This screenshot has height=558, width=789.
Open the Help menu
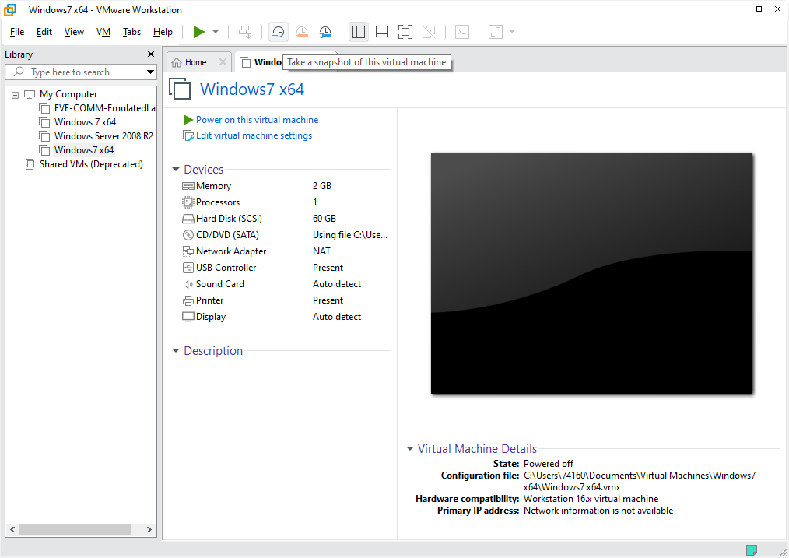(x=163, y=32)
